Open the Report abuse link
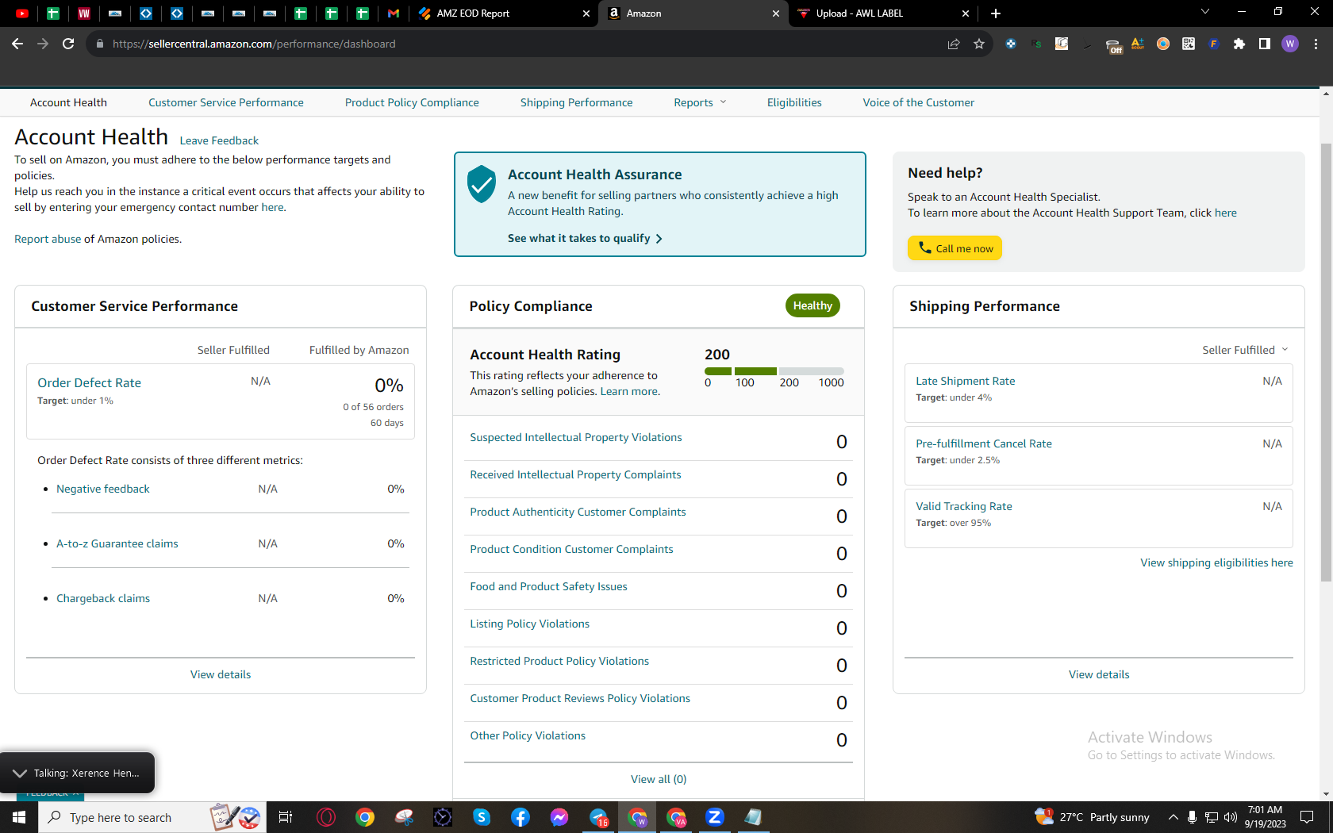The width and height of the screenshot is (1333, 833). click(x=48, y=239)
